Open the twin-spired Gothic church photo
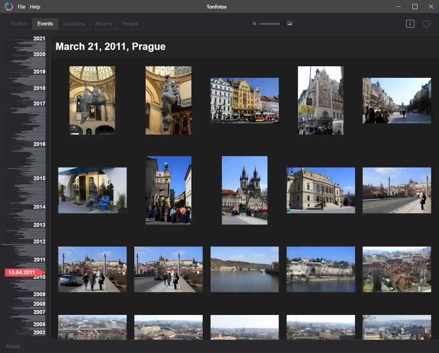439x353 pixels. [x=244, y=190]
